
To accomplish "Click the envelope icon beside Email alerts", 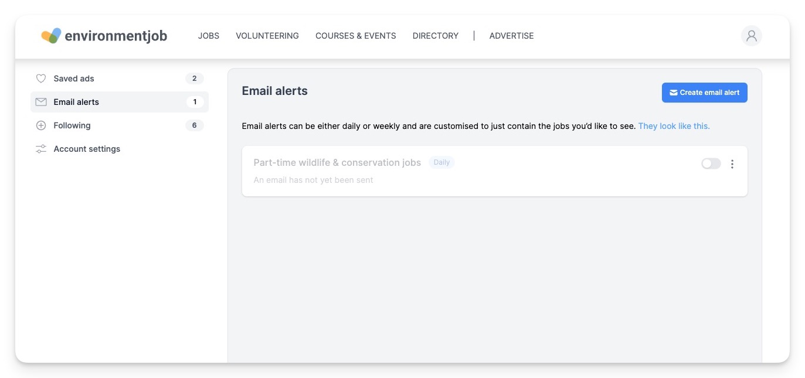I will (41, 102).
